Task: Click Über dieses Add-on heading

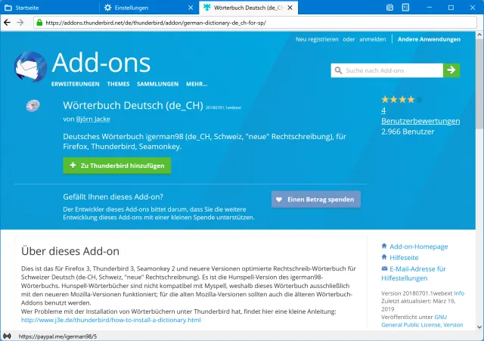Action: coord(70,251)
